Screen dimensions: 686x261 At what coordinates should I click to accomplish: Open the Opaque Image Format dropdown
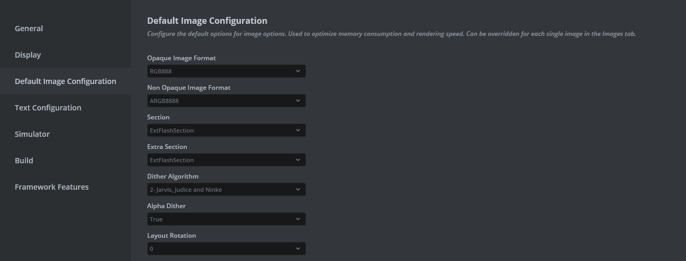[226, 71]
